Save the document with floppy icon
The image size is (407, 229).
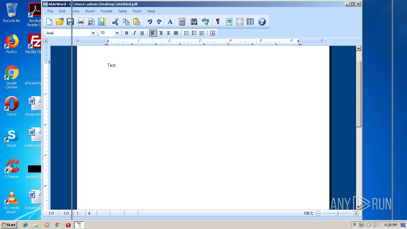pyautogui.click(x=70, y=22)
